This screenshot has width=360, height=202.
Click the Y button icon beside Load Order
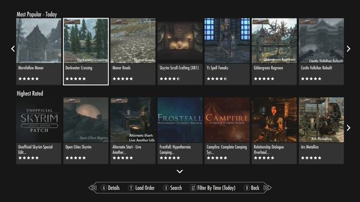[x=131, y=188]
